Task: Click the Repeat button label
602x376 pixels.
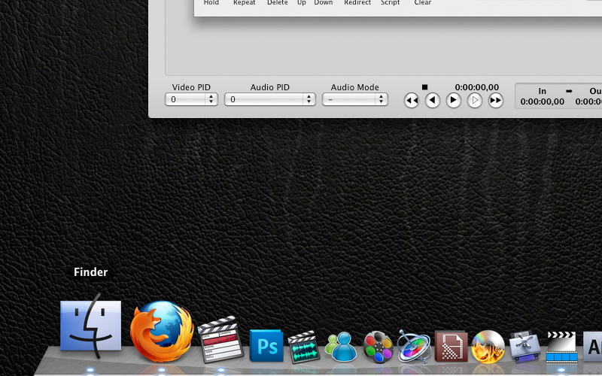Action: pos(244,2)
